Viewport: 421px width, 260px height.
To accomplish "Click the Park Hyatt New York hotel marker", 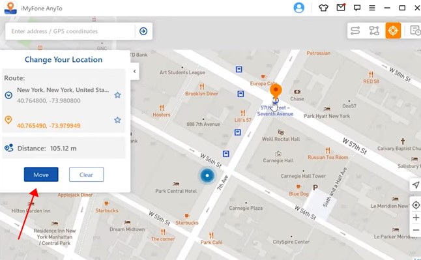I will (x=327, y=109).
